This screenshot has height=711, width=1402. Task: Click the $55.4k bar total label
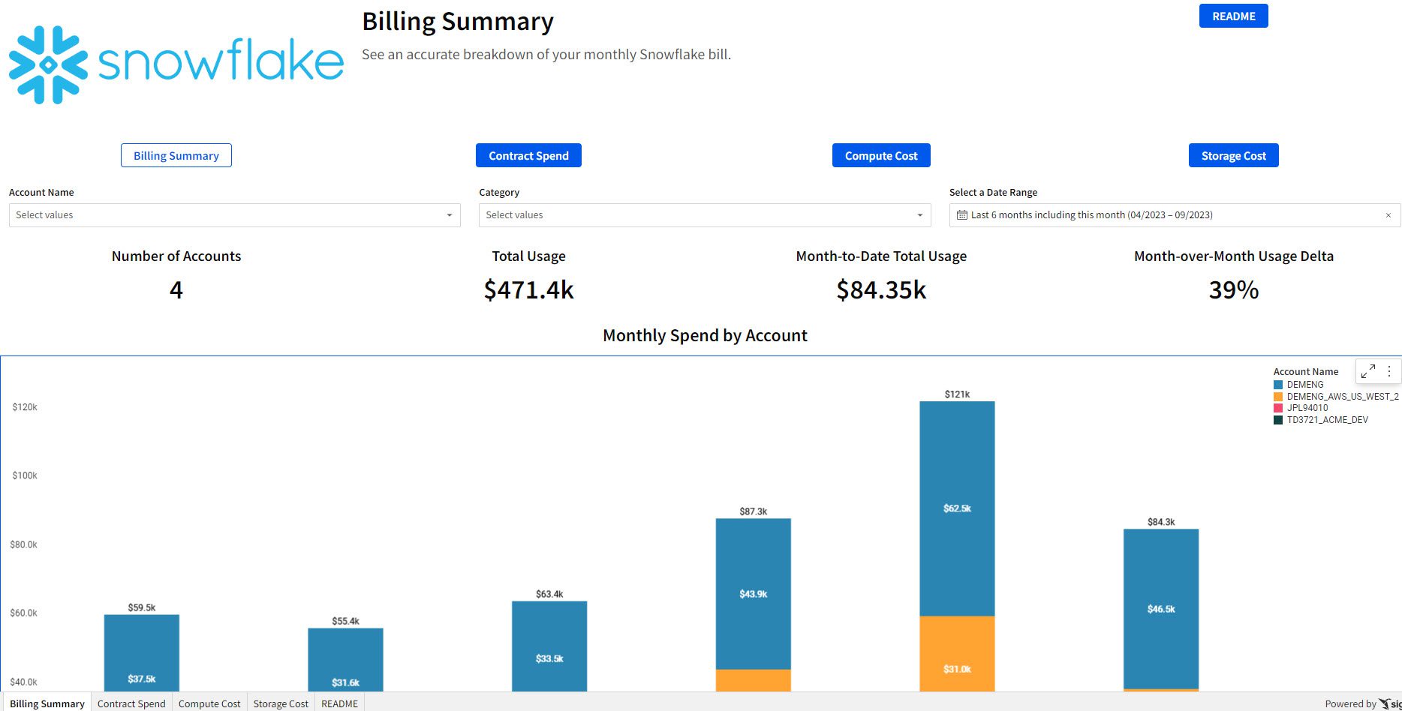(x=345, y=621)
